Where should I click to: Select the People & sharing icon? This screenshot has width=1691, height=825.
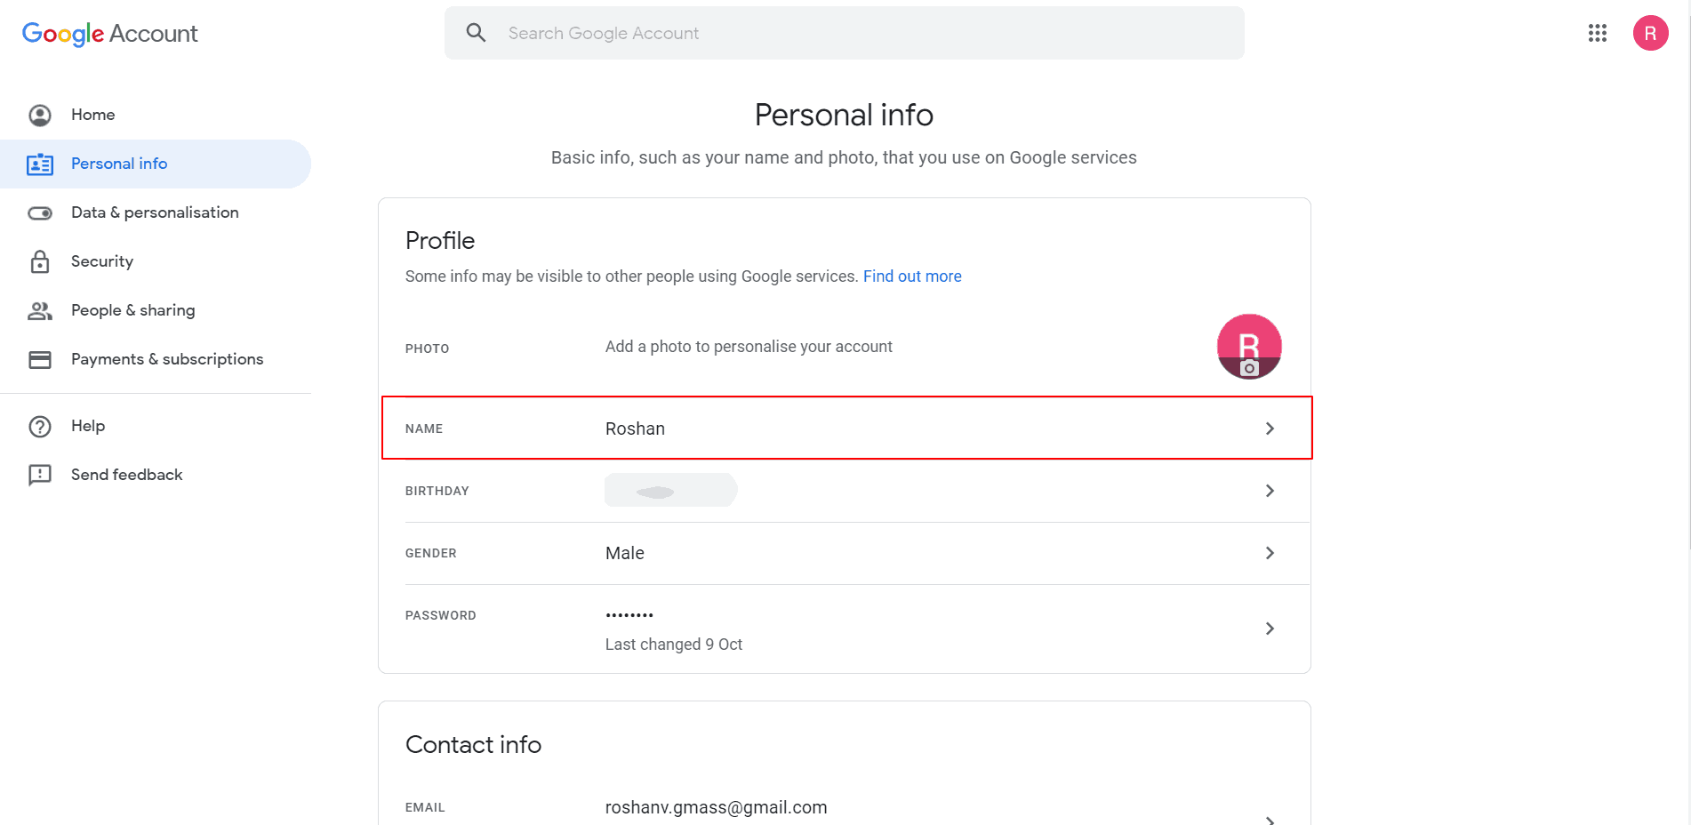(40, 310)
